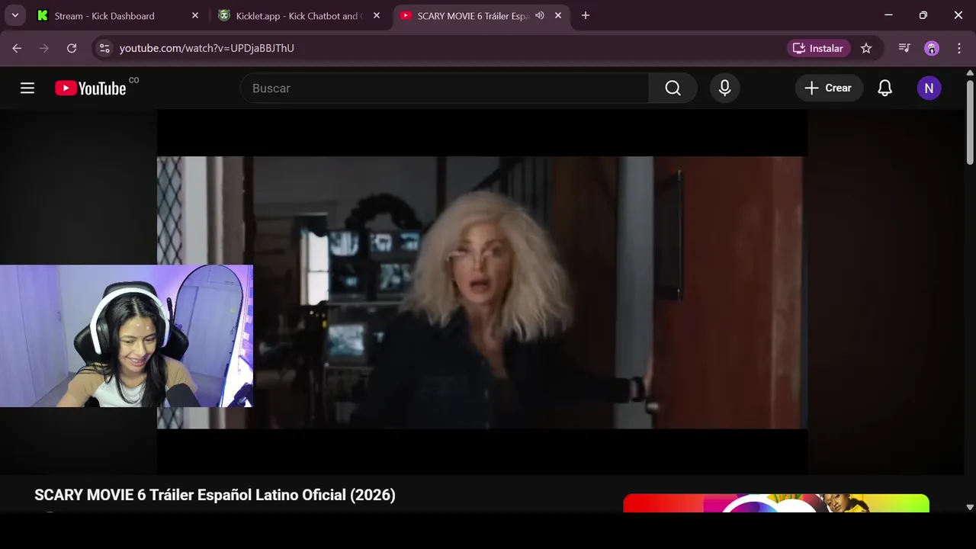Screen dimensions: 976x549
Task: Focus the Buscar search field
Action: 445,88
